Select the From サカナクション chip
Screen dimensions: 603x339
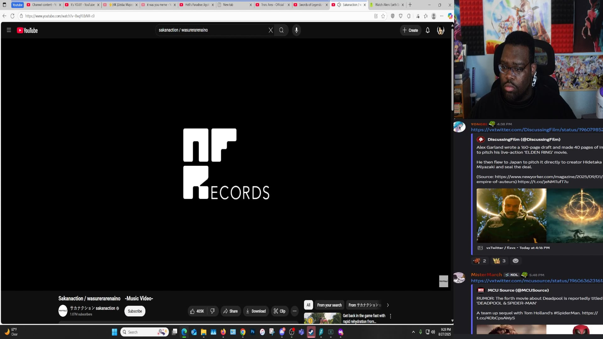click(365, 305)
